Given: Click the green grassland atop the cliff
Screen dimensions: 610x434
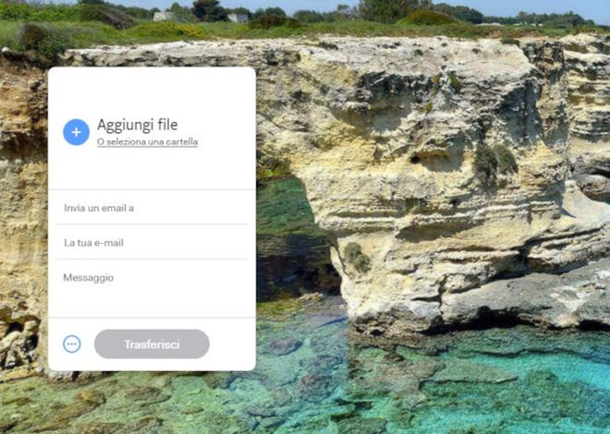Looking at the screenshot, I should pos(311,27).
